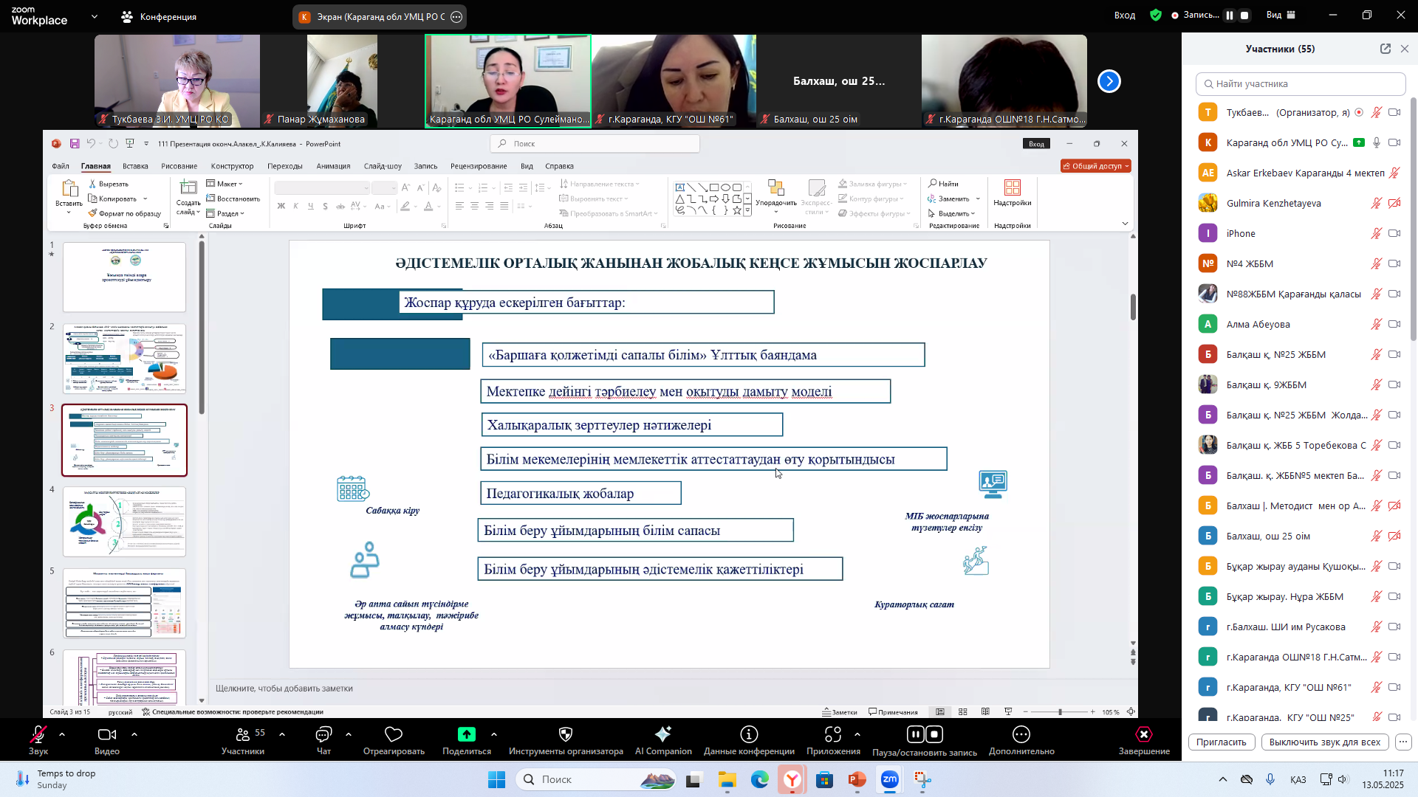Click the React heart icon
This screenshot has height=797, width=1418.
[x=394, y=734]
